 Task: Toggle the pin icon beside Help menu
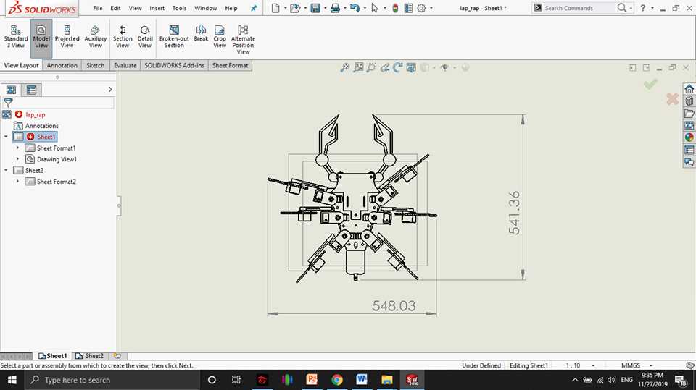pos(254,8)
